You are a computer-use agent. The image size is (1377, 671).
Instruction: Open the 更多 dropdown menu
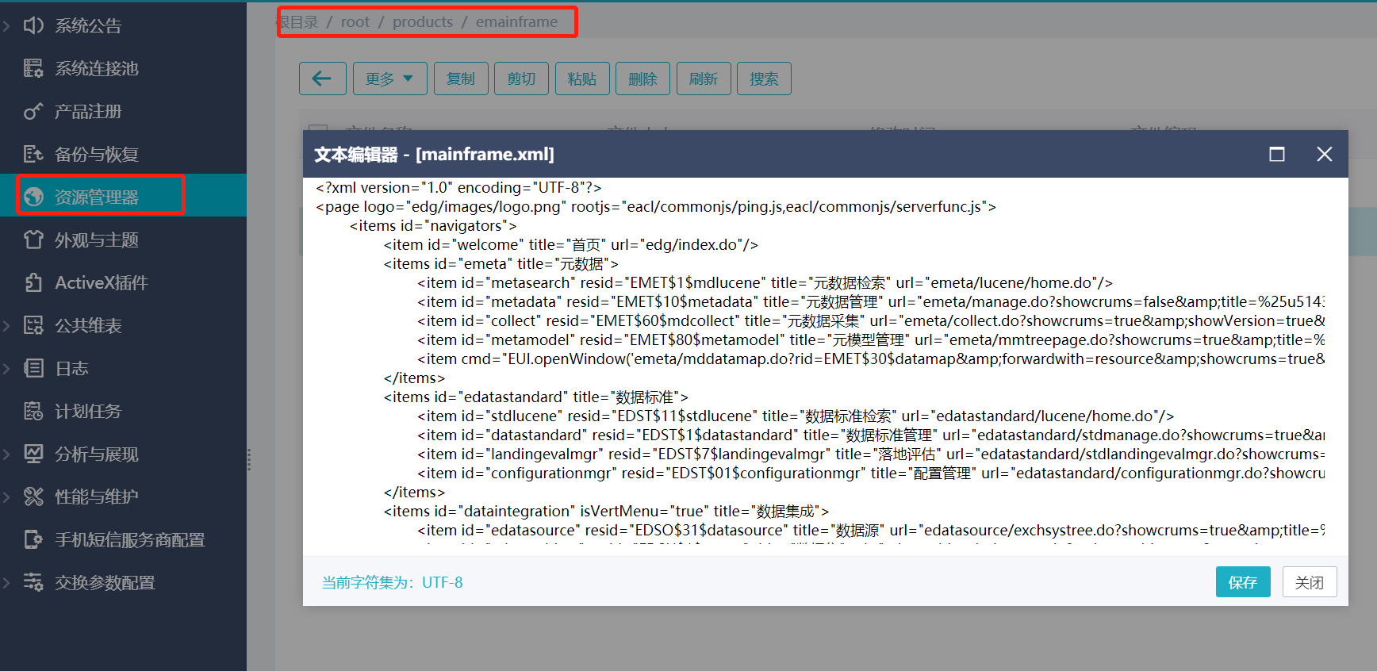pos(389,79)
